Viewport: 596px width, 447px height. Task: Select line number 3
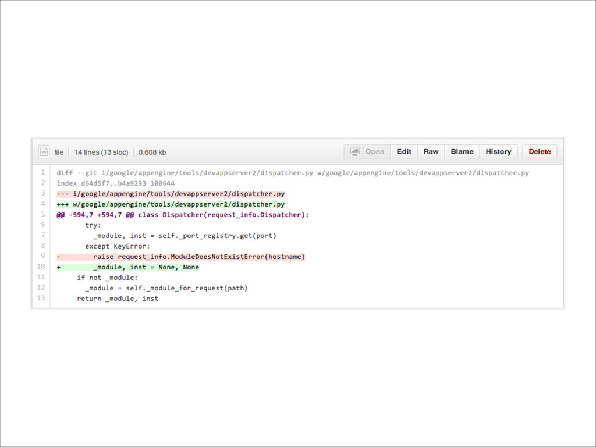43,193
